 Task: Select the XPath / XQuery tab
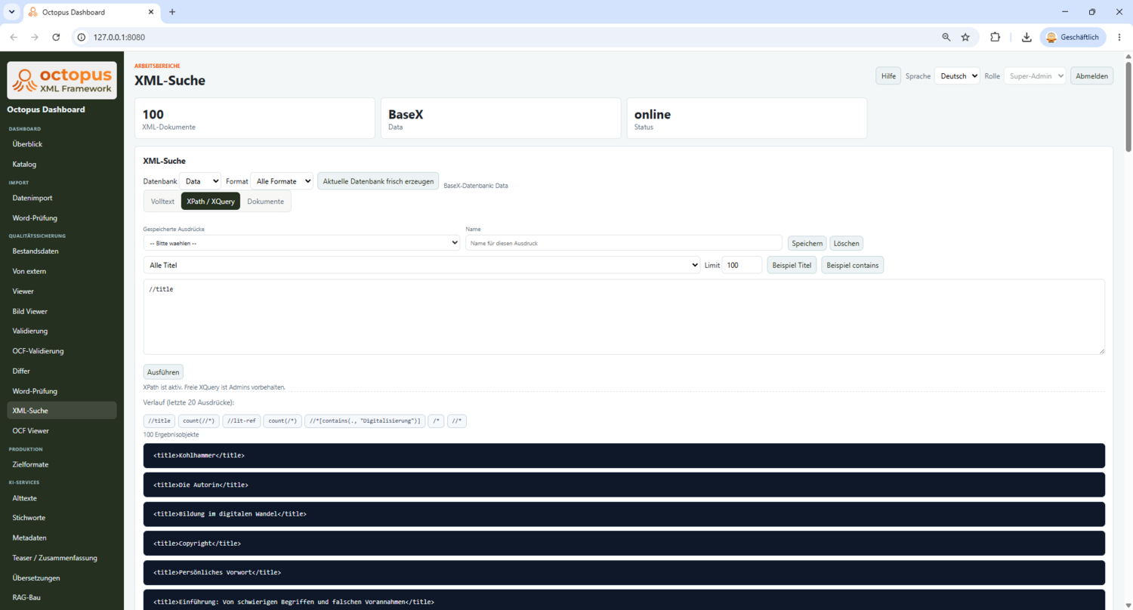(211, 202)
